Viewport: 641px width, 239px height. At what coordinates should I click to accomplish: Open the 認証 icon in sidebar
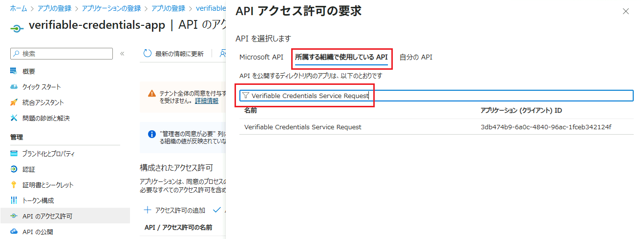pos(14,169)
